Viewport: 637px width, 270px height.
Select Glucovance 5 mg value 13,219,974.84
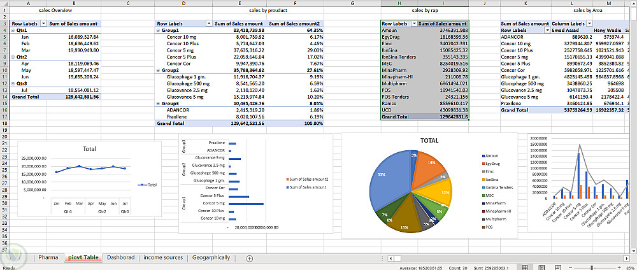pos(240,97)
